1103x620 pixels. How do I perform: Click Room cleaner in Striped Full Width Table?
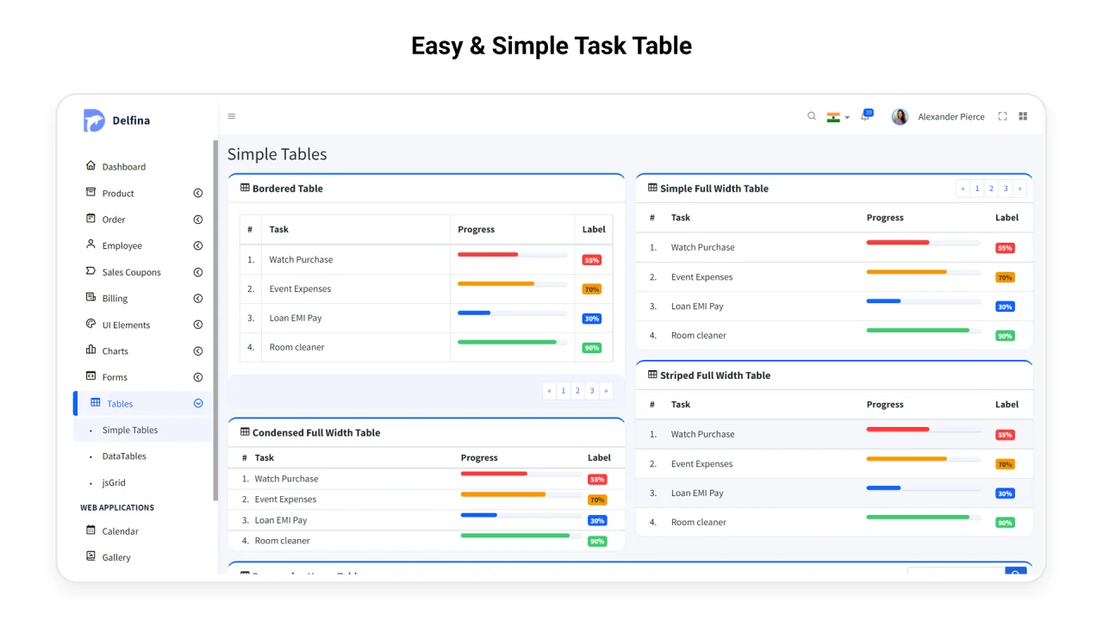[699, 522]
